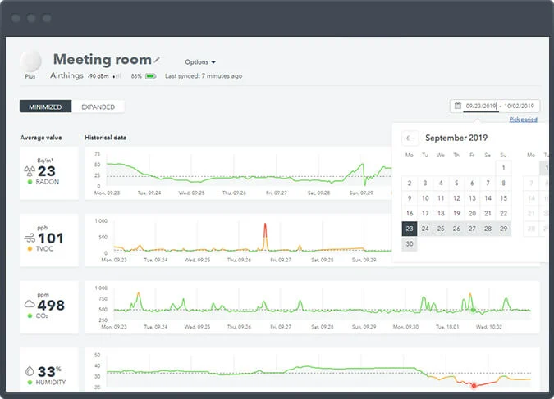The image size is (554, 399).
Task: Switch to the Expanded view
Action: [x=98, y=107]
